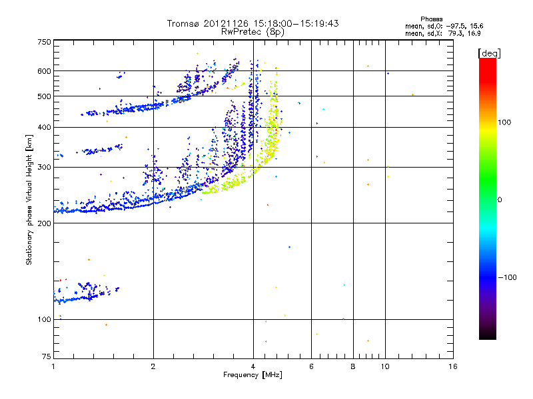Select 'mean, sd,O: -97.5, 15.6' text
The image size is (533, 399).
point(444,26)
